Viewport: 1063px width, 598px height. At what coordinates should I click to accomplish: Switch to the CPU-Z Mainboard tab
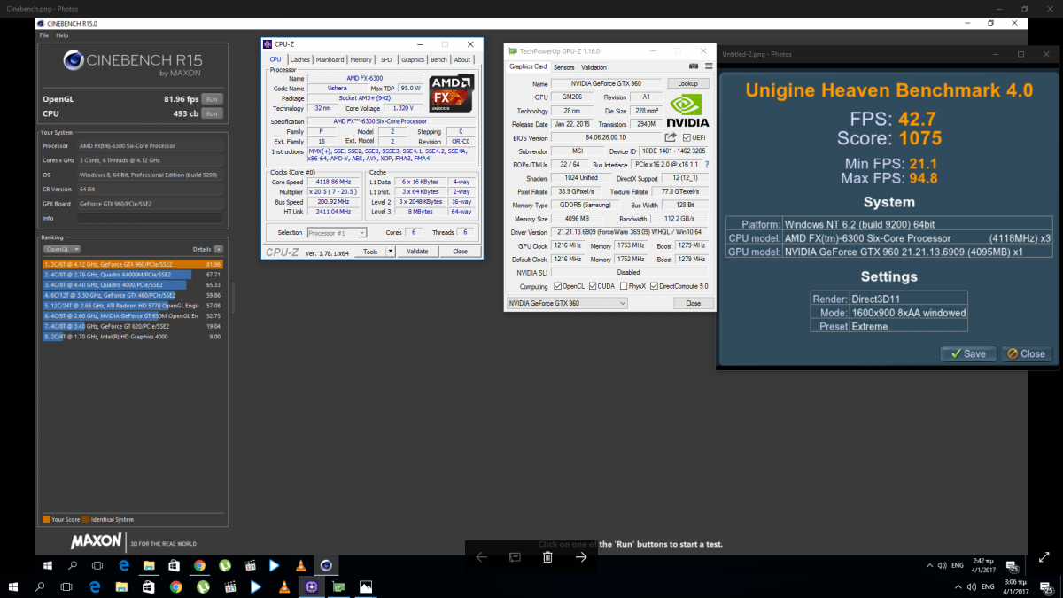[330, 59]
